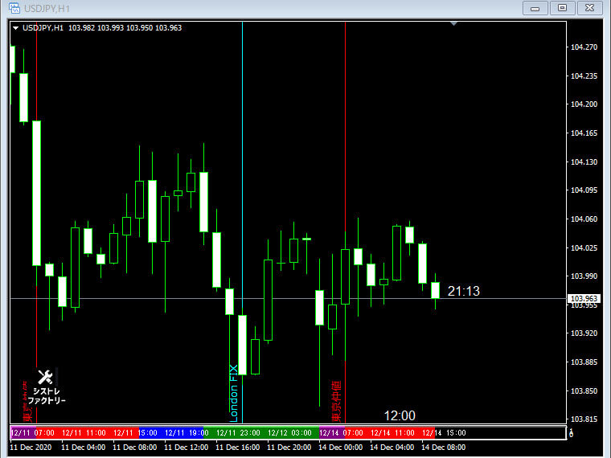This screenshot has height=458, width=611.
Task: Click price axis label 103.885
Action: coord(584,362)
